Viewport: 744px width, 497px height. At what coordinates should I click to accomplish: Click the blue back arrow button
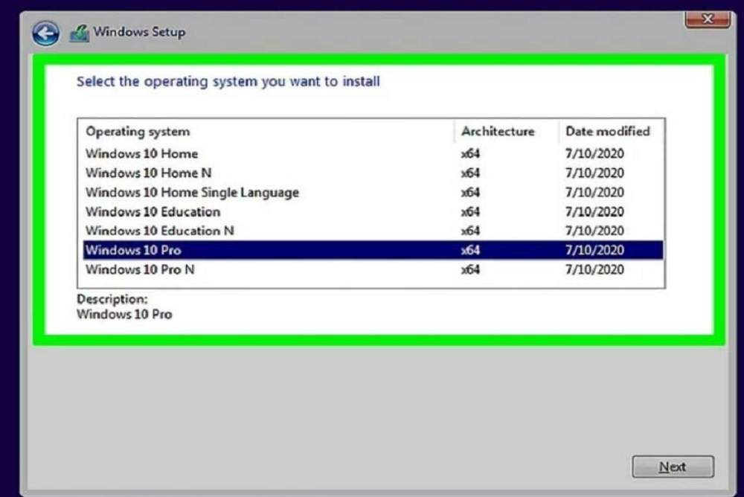click(x=45, y=33)
